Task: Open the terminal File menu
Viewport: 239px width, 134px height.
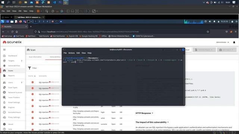Action: pos(65,53)
